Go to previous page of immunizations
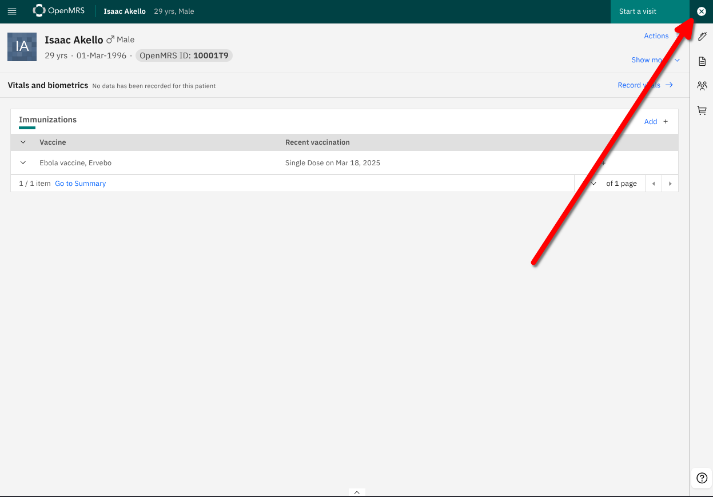Image resolution: width=713 pixels, height=497 pixels. tap(653, 184)
